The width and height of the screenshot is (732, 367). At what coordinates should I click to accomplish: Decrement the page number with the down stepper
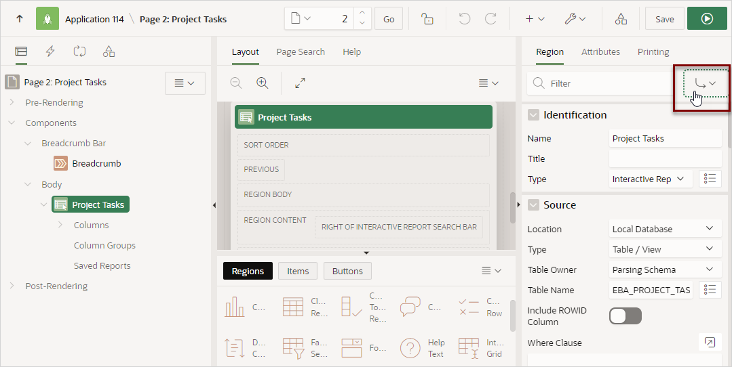(362, 24)
